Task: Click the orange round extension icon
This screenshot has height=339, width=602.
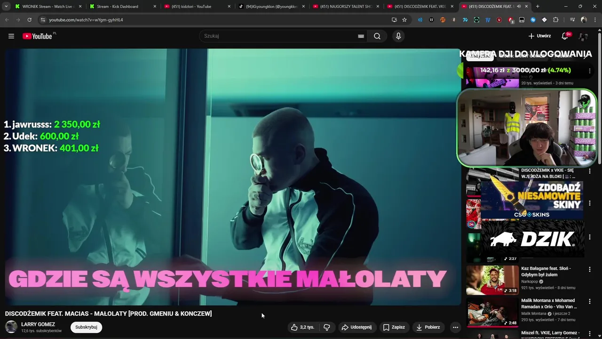Action: pos(443,20)
